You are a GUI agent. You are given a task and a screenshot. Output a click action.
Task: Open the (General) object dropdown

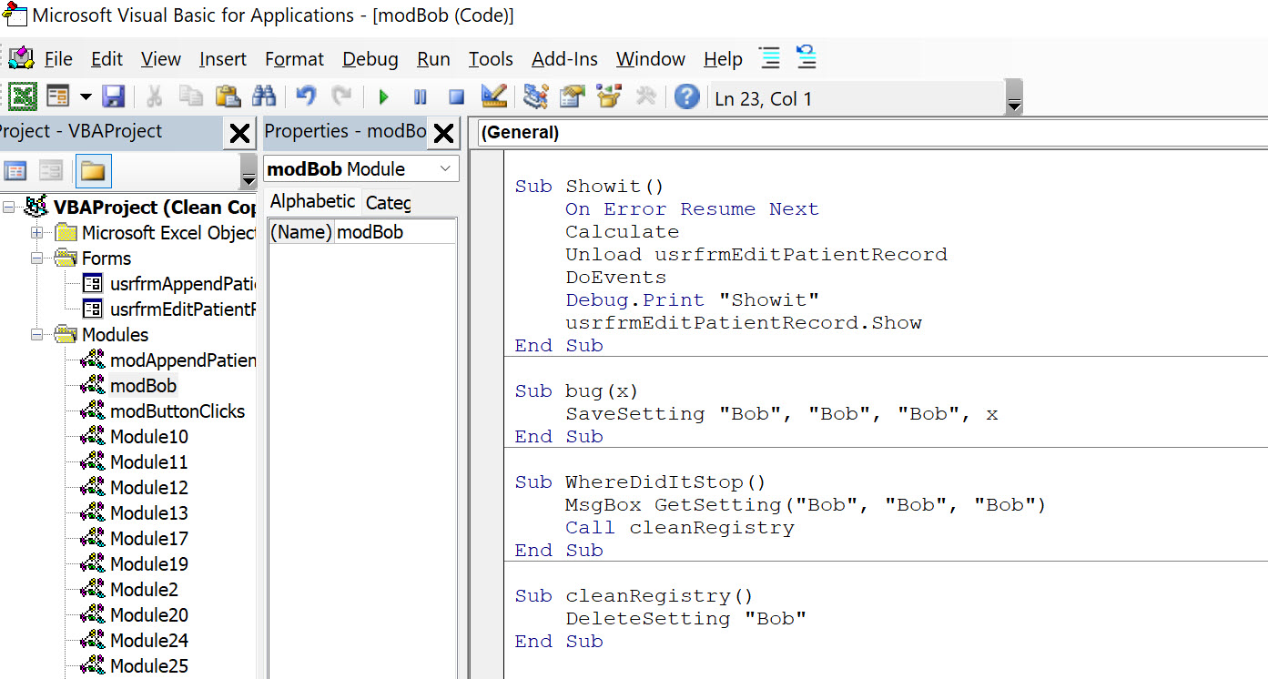click(x=872, y=133)
